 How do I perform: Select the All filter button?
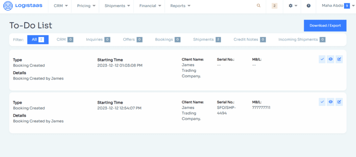click(x=38, y=40)
